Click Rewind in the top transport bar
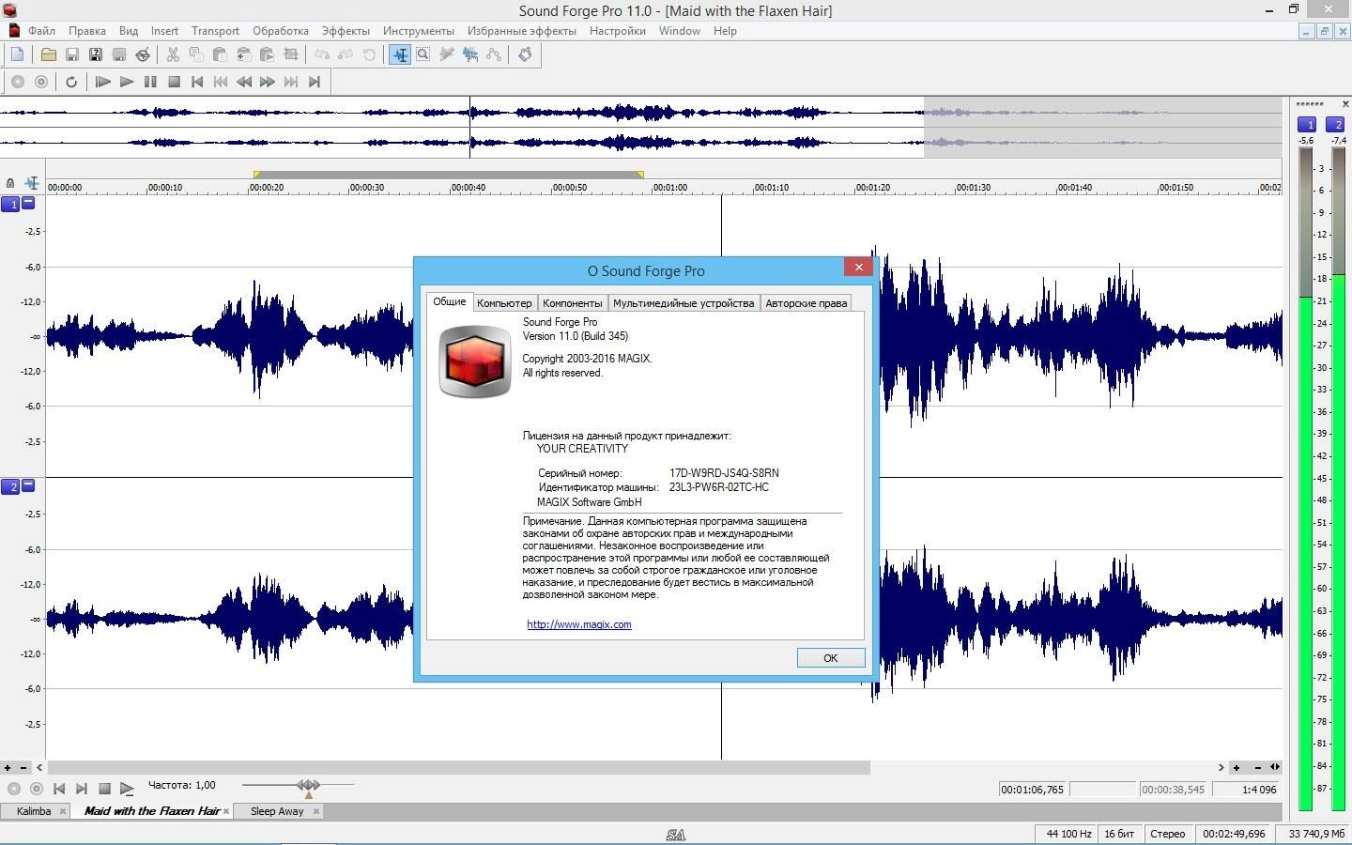 tap(244, 82)
